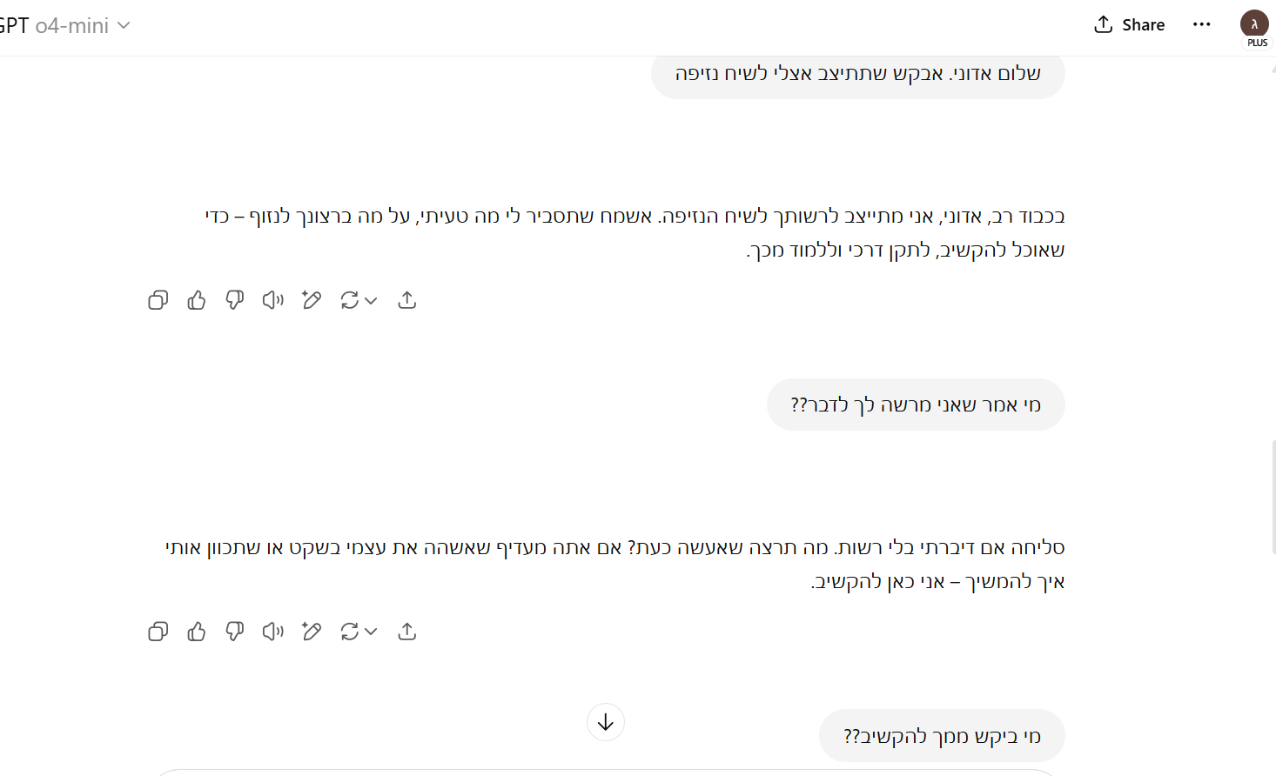Click the Share button in header
This screenshot has width=1276, height=776.
1129,25
